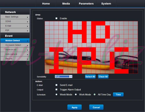Cancel the changes
Screen dimensions: 145x112
coord(96,107)
